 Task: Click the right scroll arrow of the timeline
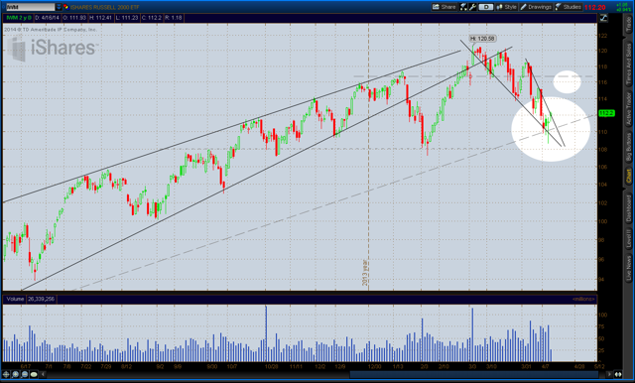[609, 374]
